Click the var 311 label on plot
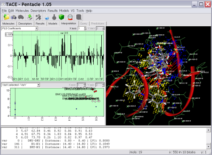212x155 pixels. tap(64, 33)
